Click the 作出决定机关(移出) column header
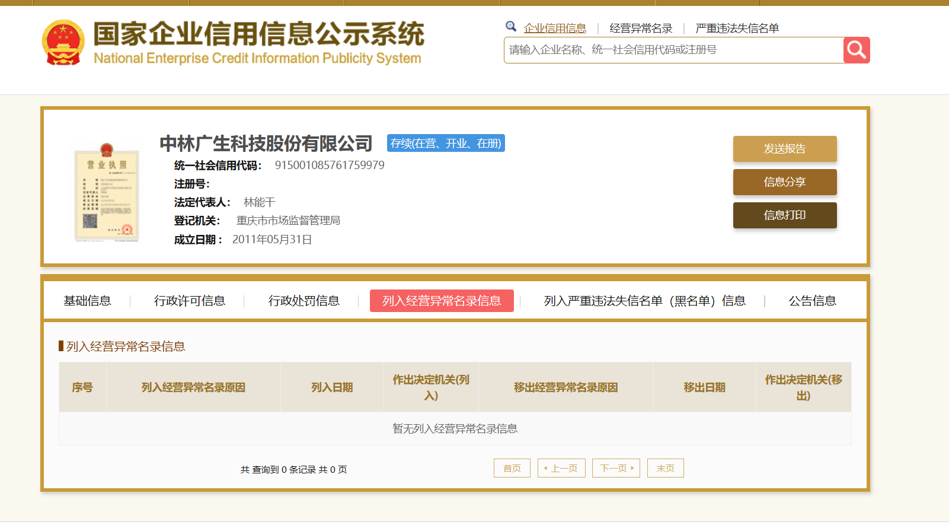949x525 pixels. (x=804, y=387)
